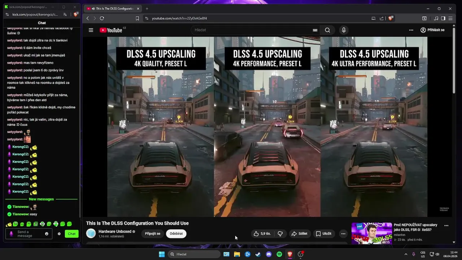The height and width of the screenshot is (260, 462).
Task: Go forward in the browser
Action: point(95,18)
